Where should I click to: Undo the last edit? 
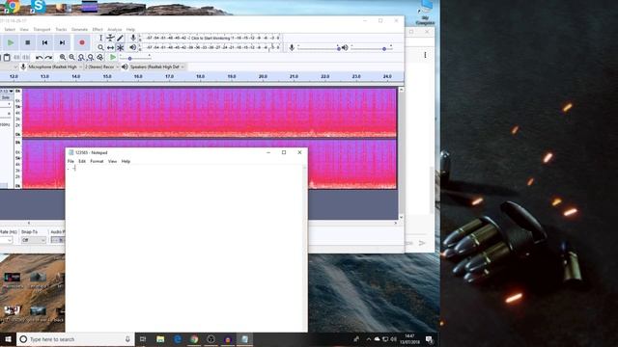pyautogui.click(x=39, y=58)
